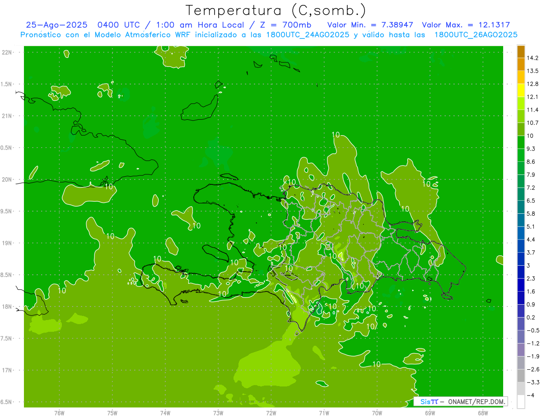The height and width of the screenshot is (419, 542).
Task: Click the '71W' longitude axis label
Action: (324, 413)
